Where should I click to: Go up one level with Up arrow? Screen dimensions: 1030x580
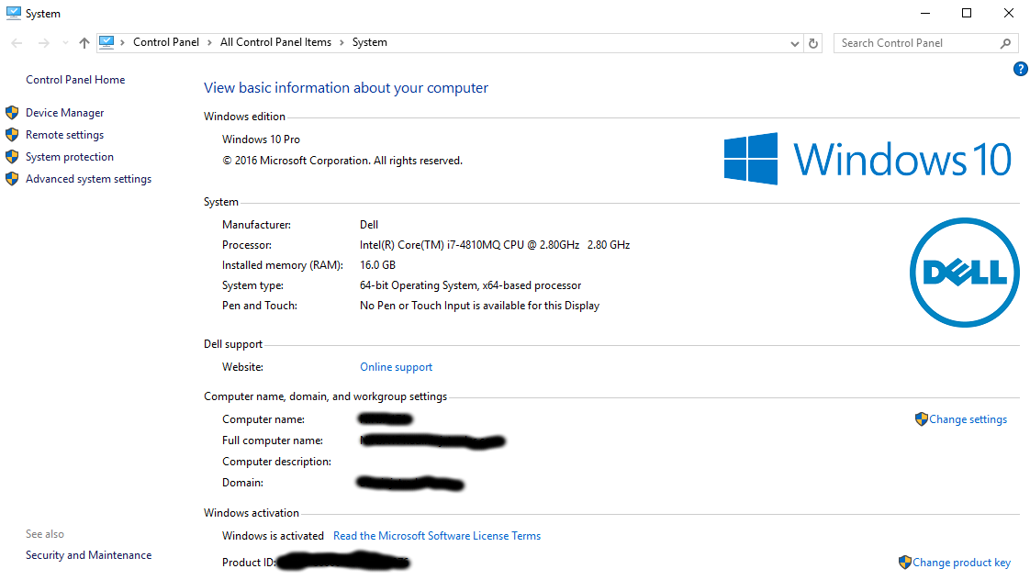tap(84, 43)
